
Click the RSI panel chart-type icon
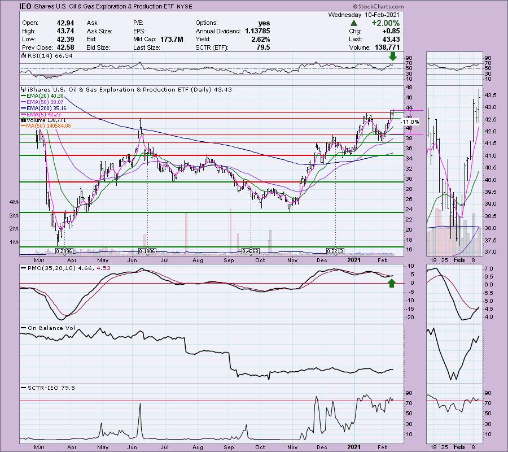coord(23,55)
